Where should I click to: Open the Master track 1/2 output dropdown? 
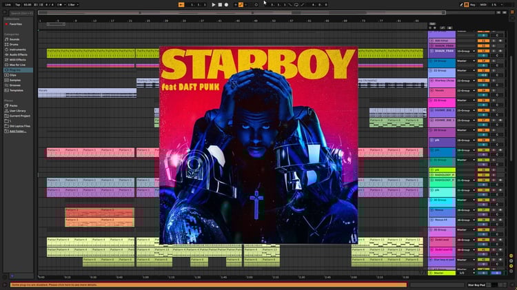tap(466, 273)
